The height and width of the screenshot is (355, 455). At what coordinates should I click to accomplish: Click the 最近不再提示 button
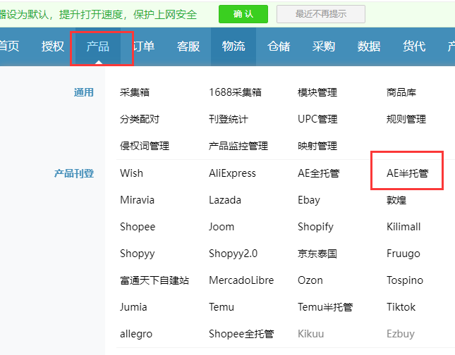tap(321, 14)
